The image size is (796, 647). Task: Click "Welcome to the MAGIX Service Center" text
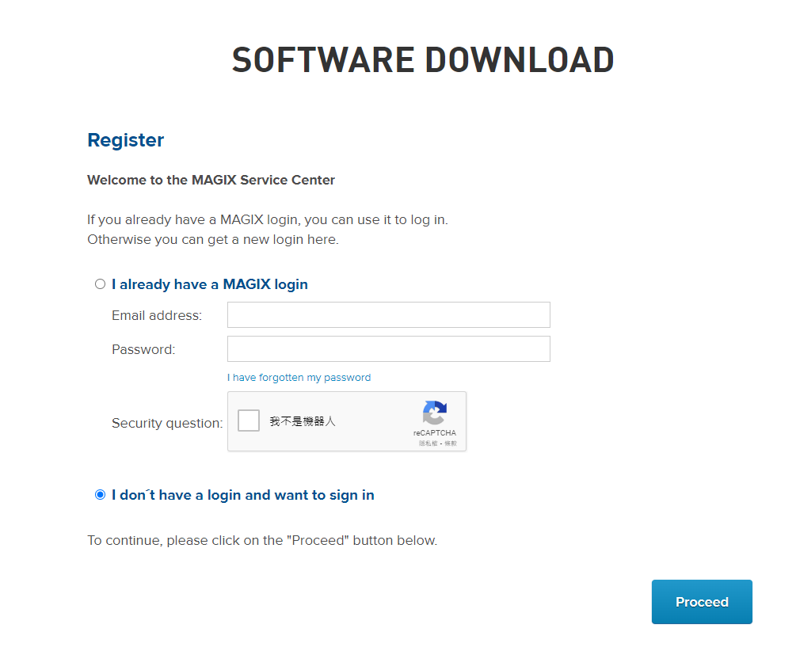click(211, 180)
